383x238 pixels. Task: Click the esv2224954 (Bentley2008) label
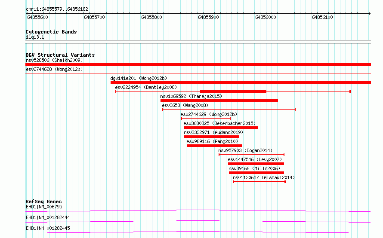pos(146,87)
